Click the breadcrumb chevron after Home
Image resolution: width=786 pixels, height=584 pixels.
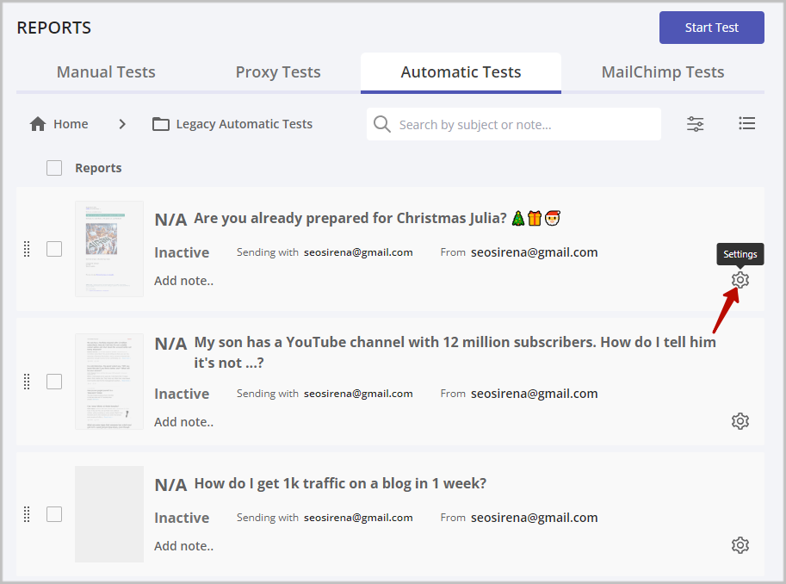(121, 124)
